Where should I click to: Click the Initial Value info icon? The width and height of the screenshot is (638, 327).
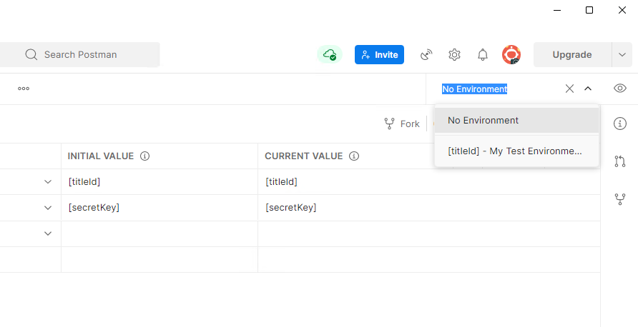pos(145,156)
